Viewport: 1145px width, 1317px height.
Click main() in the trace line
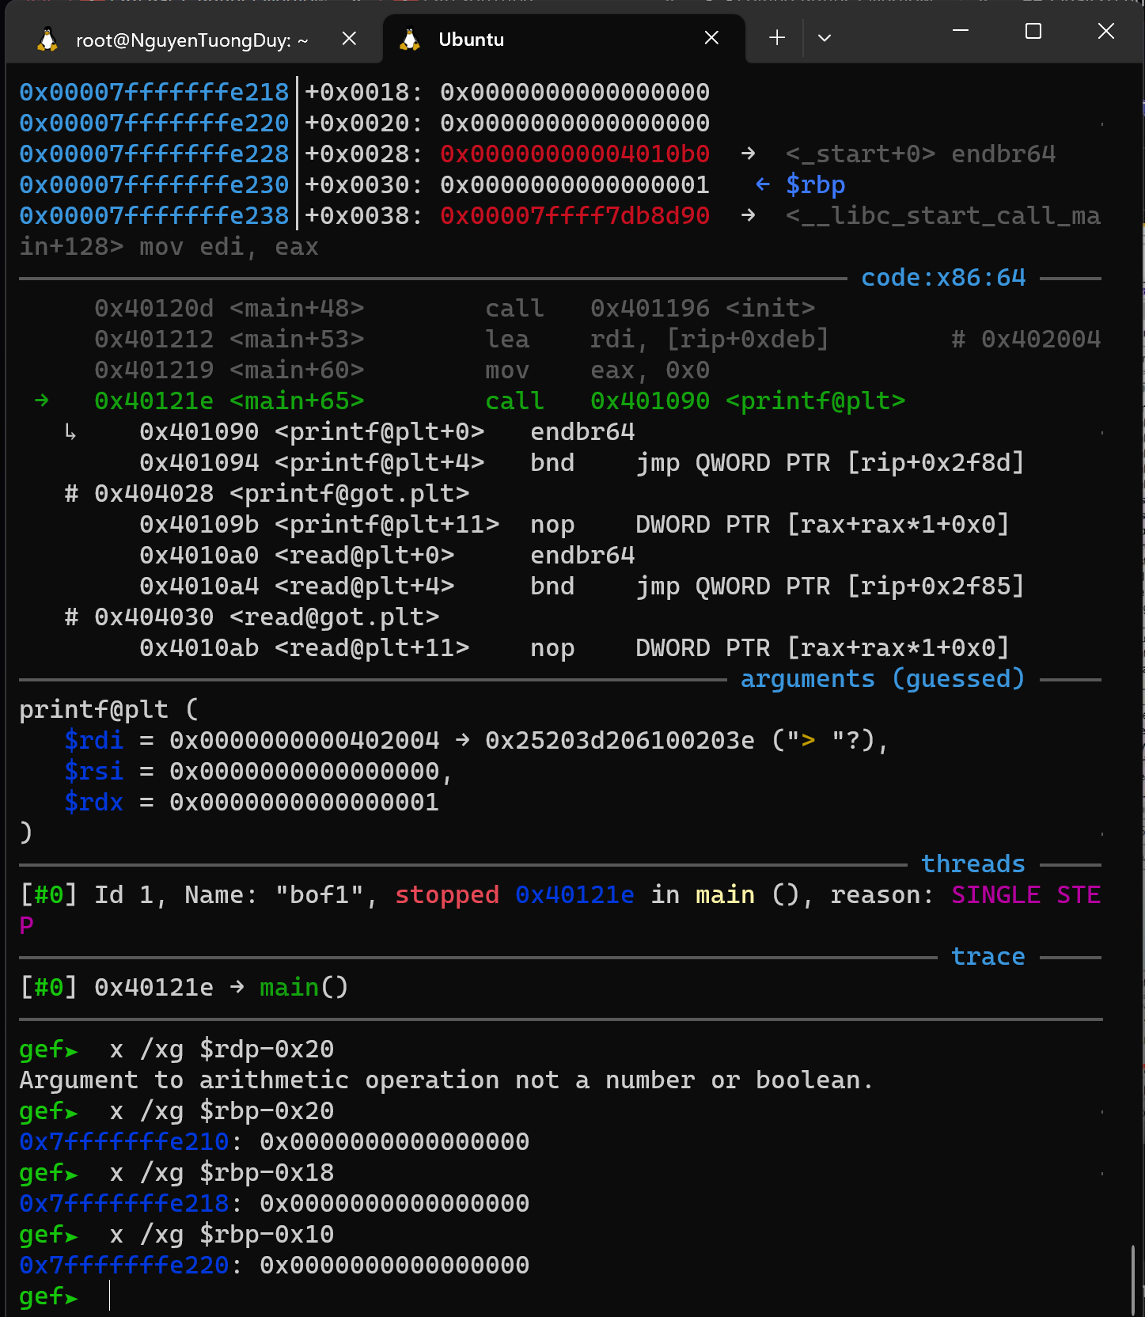(x=304, y=988)
